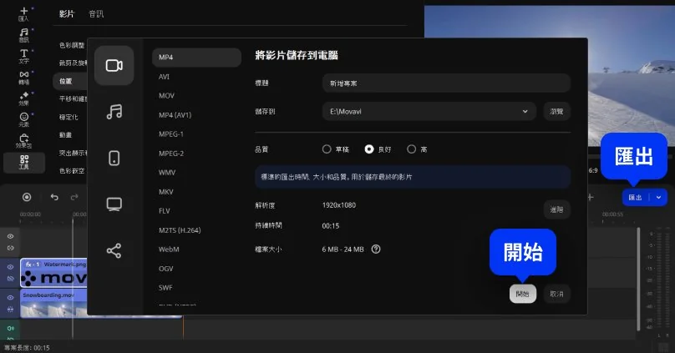The height and width of the screenshot is (353, 675).
Task: Select the 穩定化 stabilization tool
Action: (69, 117)
